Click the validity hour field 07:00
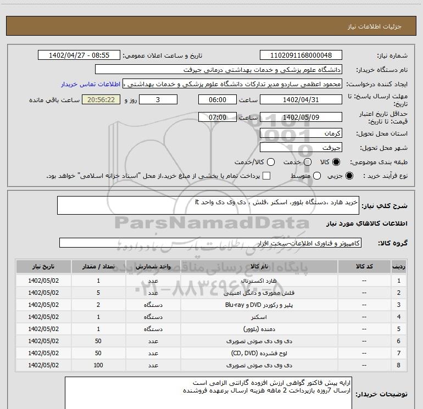Screen dimensions: 423x409 [218, 117]
